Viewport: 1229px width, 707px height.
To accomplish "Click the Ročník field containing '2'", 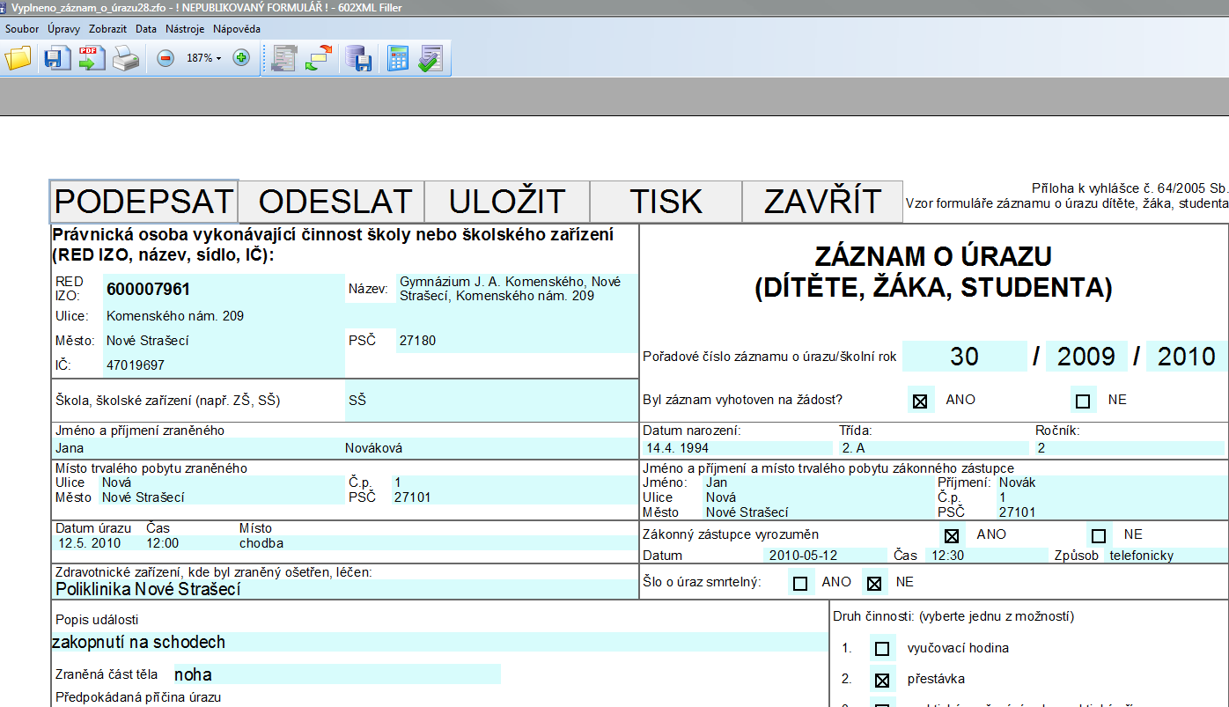I will click(x=1130, y=448).
